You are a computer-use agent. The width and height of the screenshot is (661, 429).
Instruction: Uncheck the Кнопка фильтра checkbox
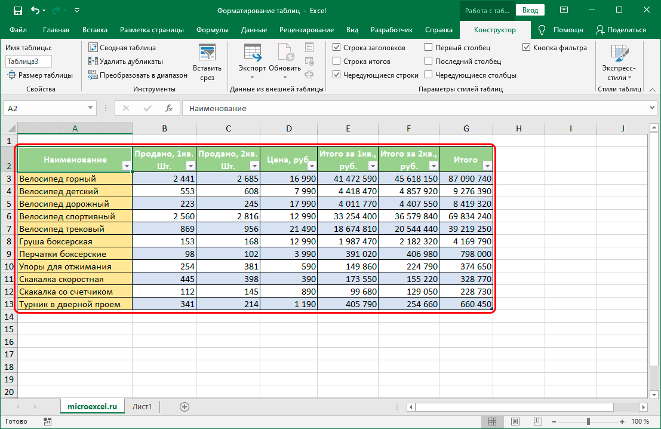[x=526, y=47]
